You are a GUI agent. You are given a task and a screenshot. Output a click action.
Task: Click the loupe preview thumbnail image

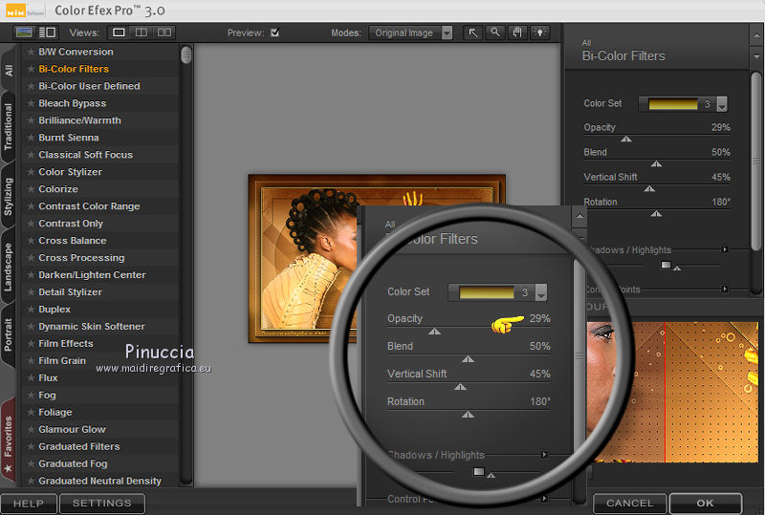[672, 392]
